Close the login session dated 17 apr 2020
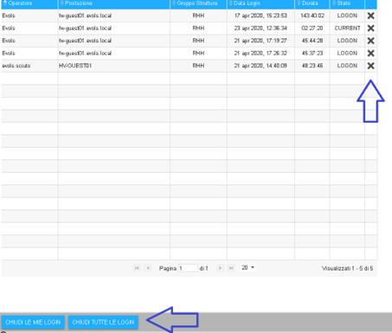The width and height of the screenshot is (392, 333). coord(370,16)
